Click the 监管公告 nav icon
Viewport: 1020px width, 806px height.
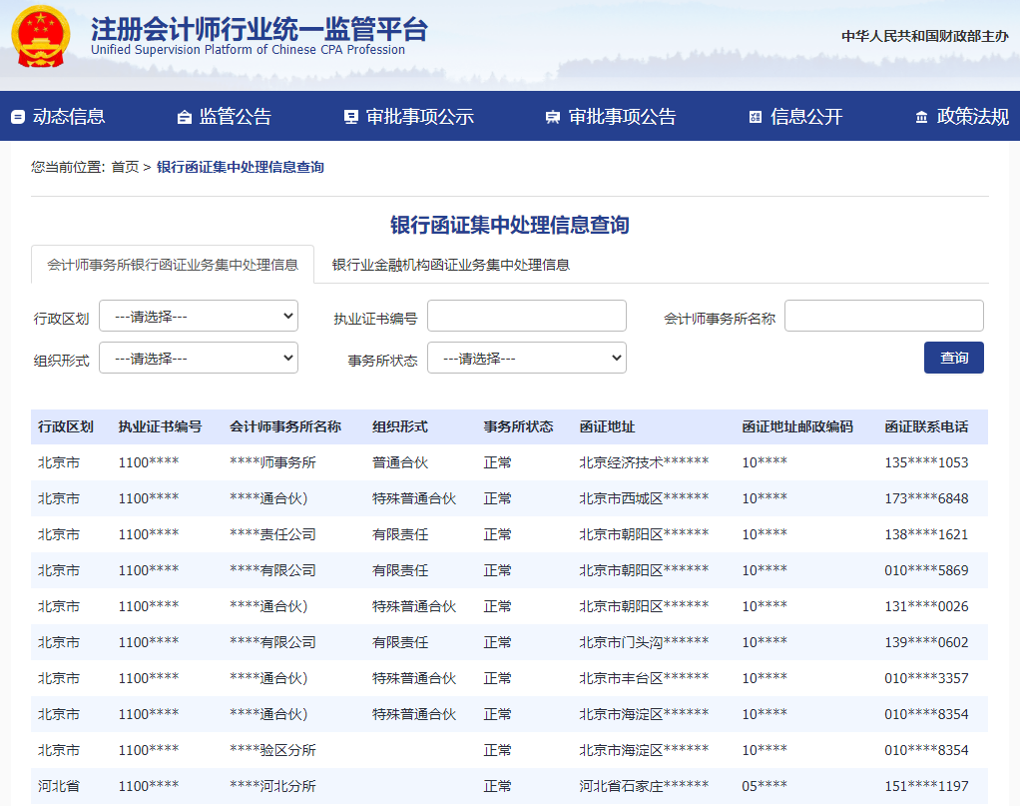184,118
